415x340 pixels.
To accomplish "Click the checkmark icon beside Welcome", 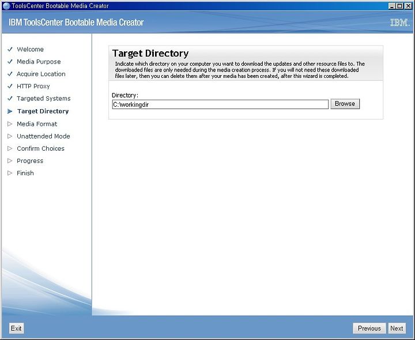I will 10,49.
